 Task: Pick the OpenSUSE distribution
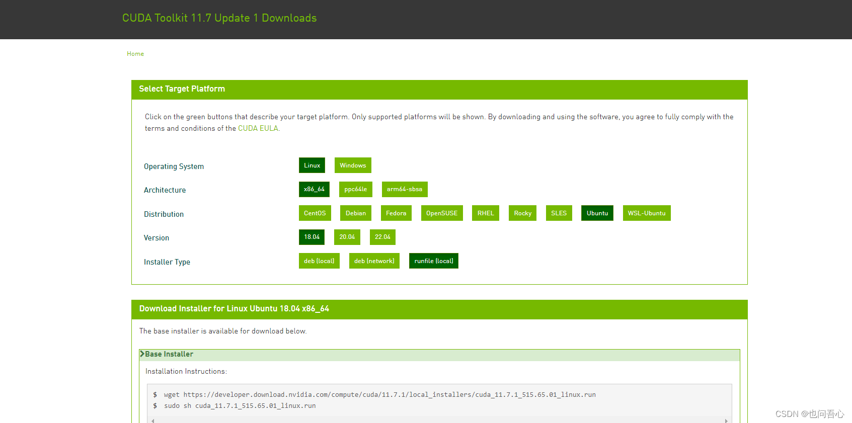[x=442, y=213]
